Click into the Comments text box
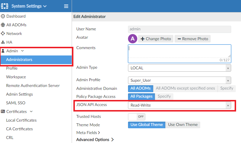 (179, 51)
